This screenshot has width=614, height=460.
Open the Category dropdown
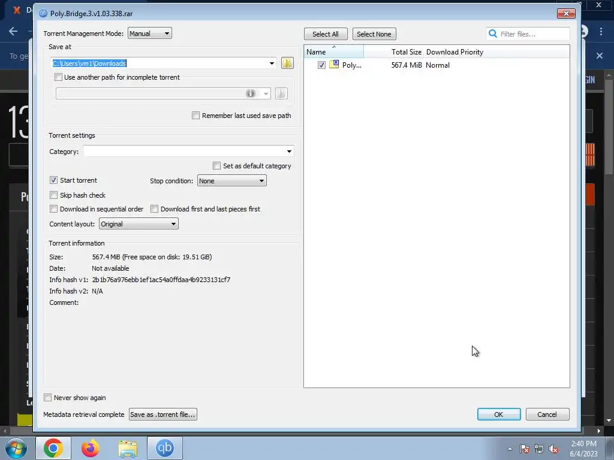coord(188,152)
